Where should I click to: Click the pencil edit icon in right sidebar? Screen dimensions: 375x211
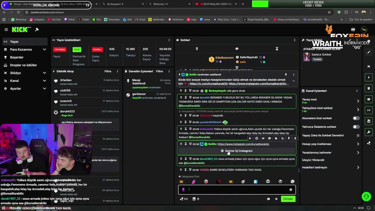369,52
